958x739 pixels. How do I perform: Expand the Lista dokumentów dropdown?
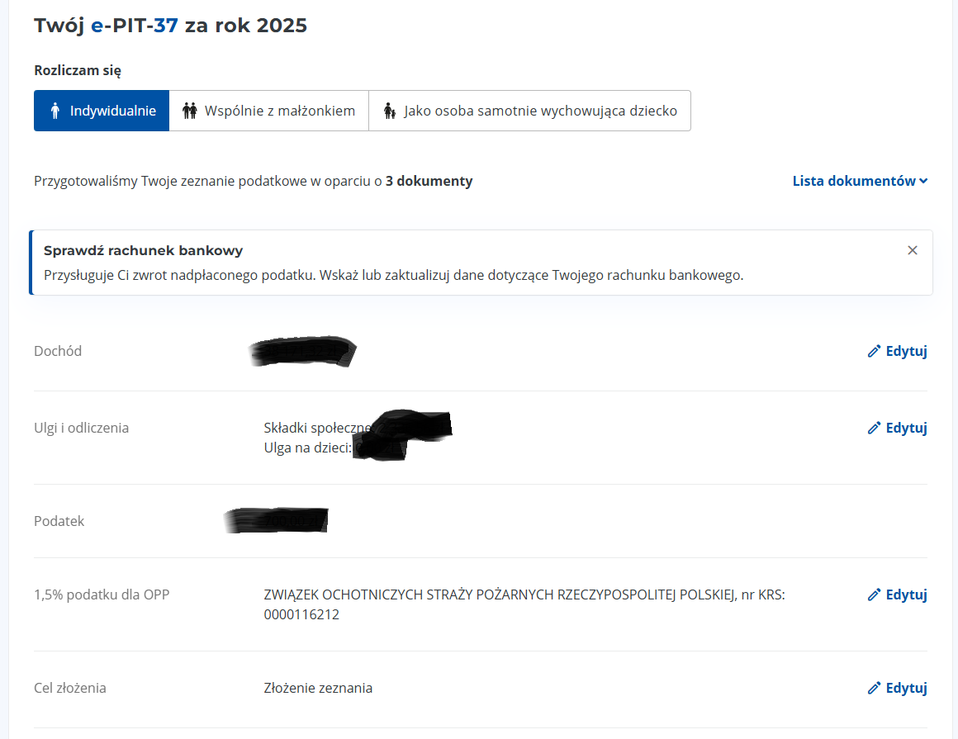pos(854,181)
